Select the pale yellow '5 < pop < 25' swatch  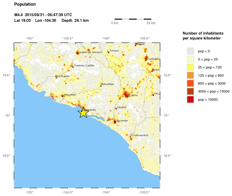(190, 59)
